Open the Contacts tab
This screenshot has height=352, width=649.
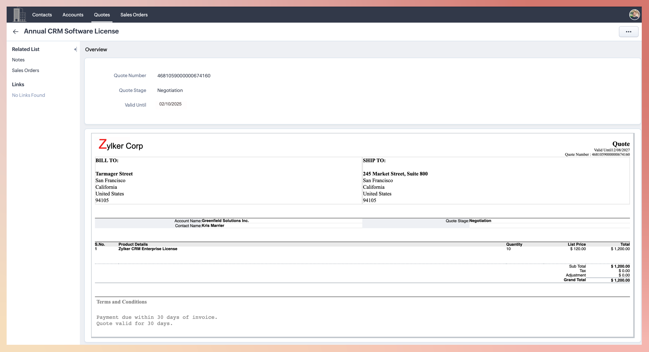click(x=42, y=15)
